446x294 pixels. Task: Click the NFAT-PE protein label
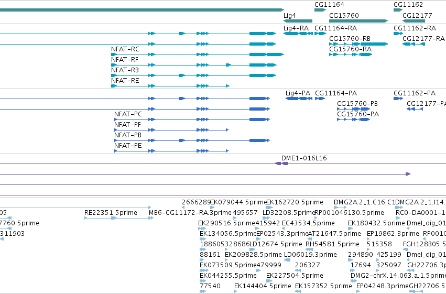128,146
